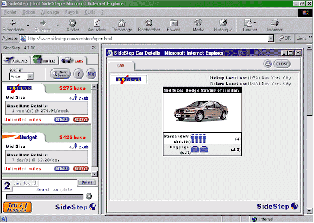Click the Windows logo in menu bar corner
Viewport: 314px width, 223px height.
coord(305,13)
